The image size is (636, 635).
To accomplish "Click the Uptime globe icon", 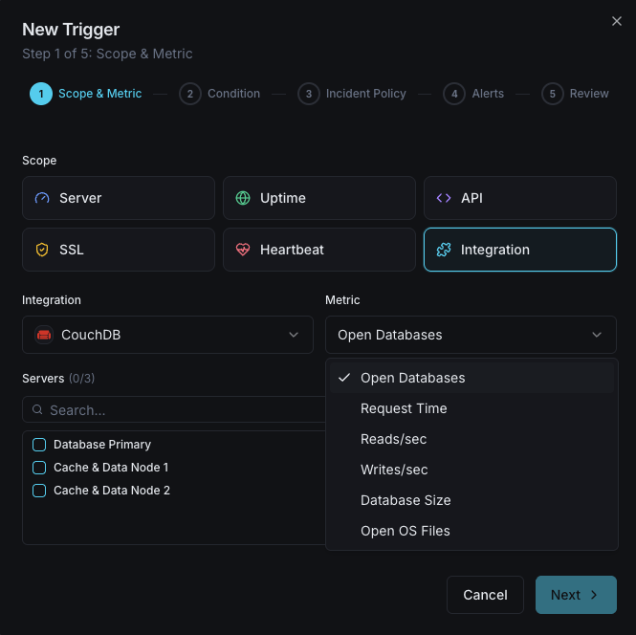I will point(243,198).
